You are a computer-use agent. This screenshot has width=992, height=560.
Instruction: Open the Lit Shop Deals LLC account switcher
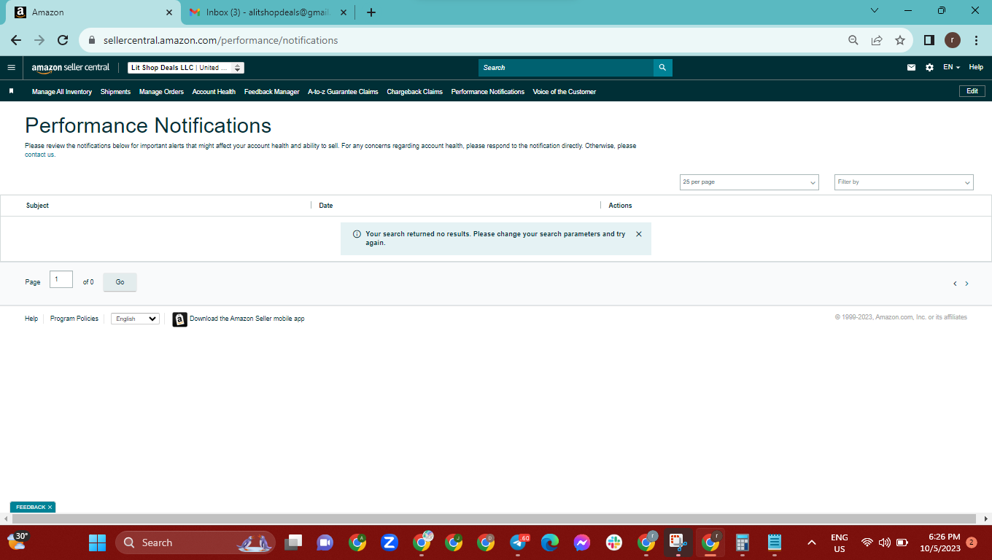click(x=186, y=68)
